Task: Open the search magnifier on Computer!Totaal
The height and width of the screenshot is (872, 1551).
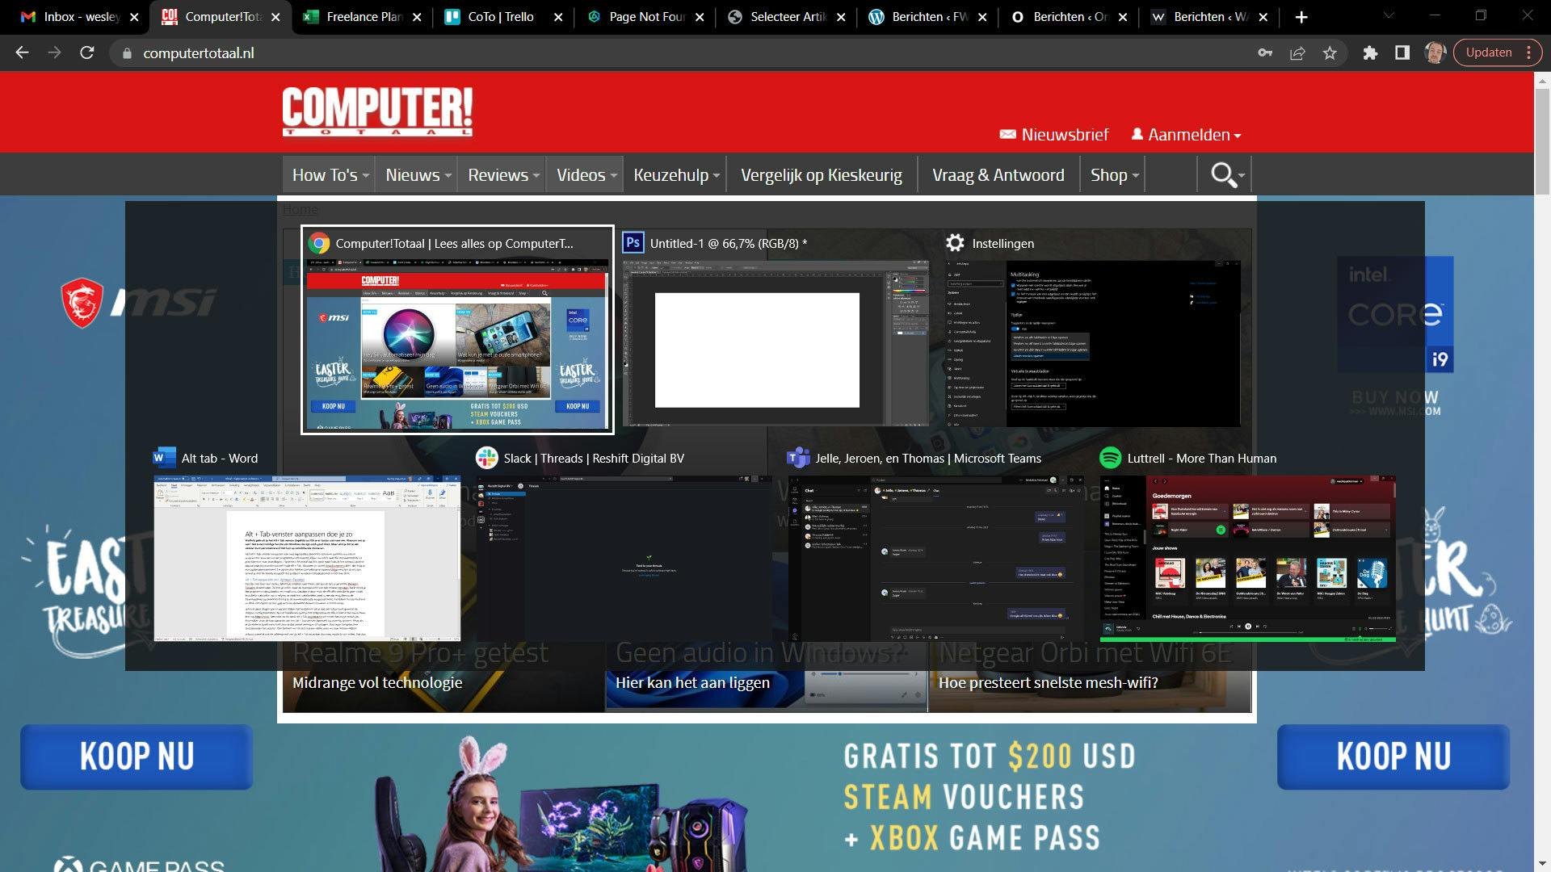Action: (x=1223, y=174)
